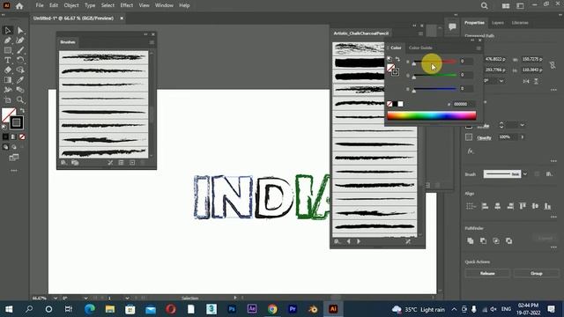This screenshot has height=317, width=564.
Task: Select the Zoom tool in toolbar
Action: tap(20, 100)
